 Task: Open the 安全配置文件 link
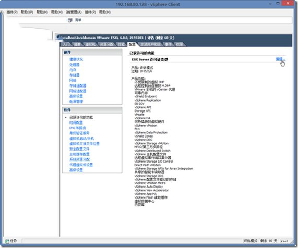[79, 149]
